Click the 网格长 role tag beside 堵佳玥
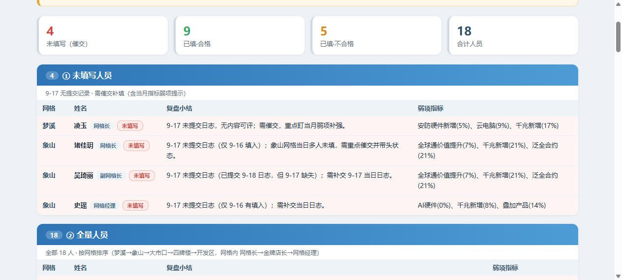622x280 pixels. (x=108, y=146)
